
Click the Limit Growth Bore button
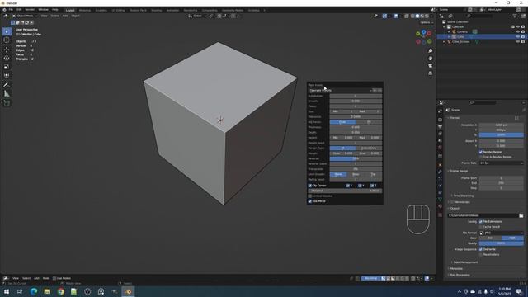coord(356,174)
